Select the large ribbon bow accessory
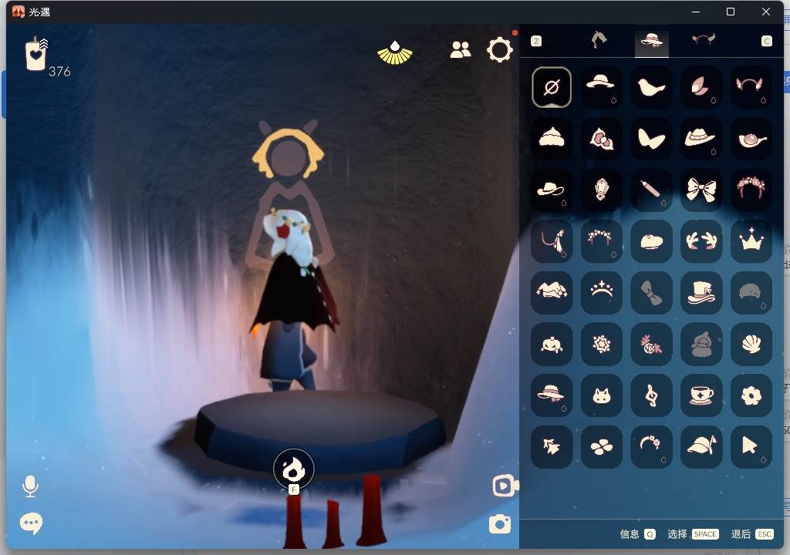Viewport: 790px width, 555px height. [701, 190]
